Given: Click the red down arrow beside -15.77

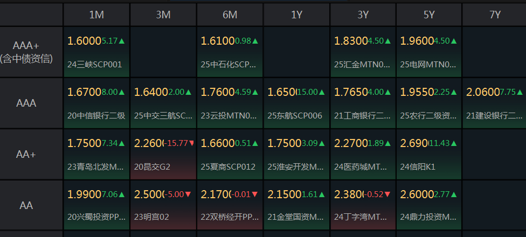Looking at the screenshot, I should (x=192, y=143).
